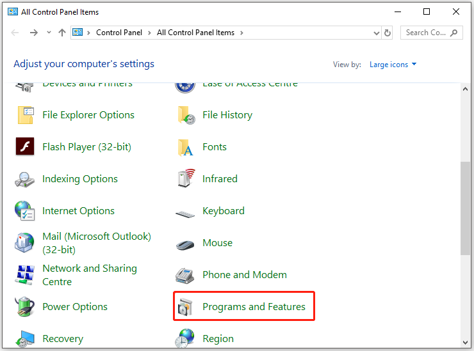Expand the chevron after Control Panel breadcrumb
This screenshot has height=351, width=474.
(149, 33)
